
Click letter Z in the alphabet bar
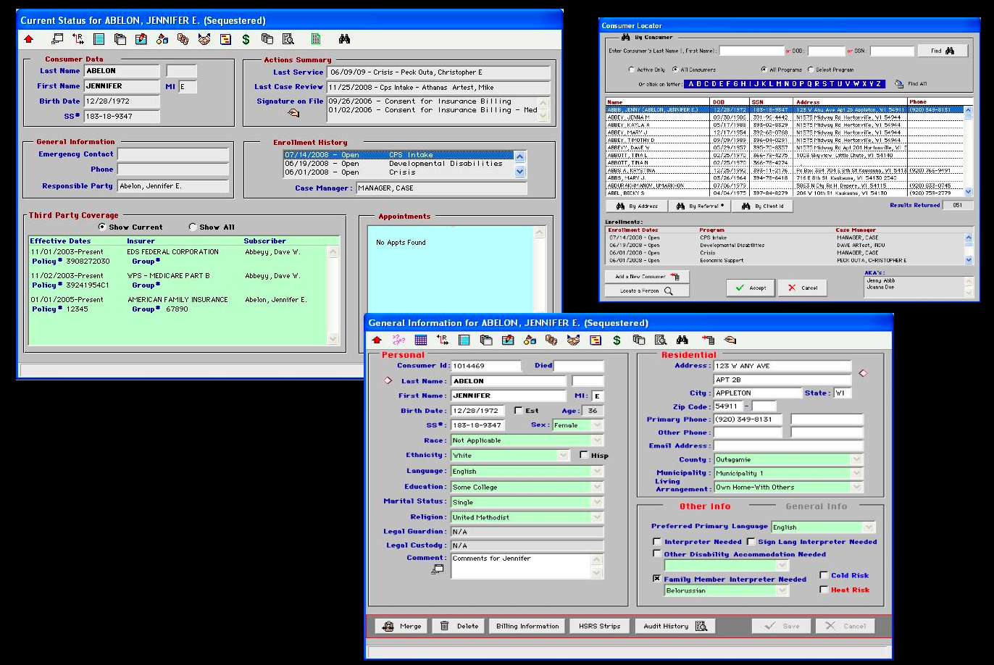[x=878, y=84]
